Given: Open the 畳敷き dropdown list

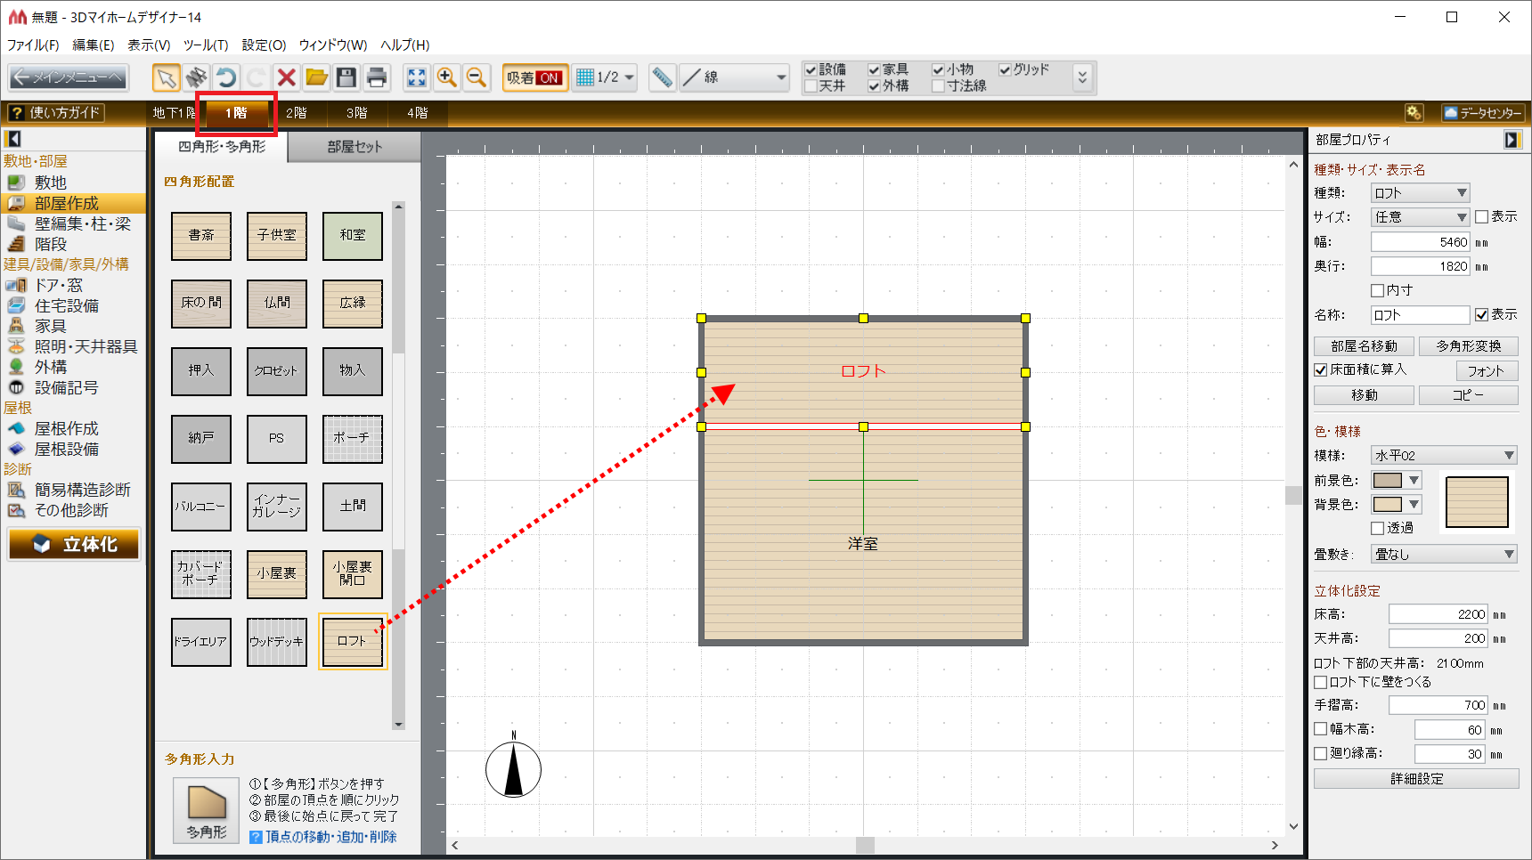Looking at the screenshot, I should pos(1443,555).
